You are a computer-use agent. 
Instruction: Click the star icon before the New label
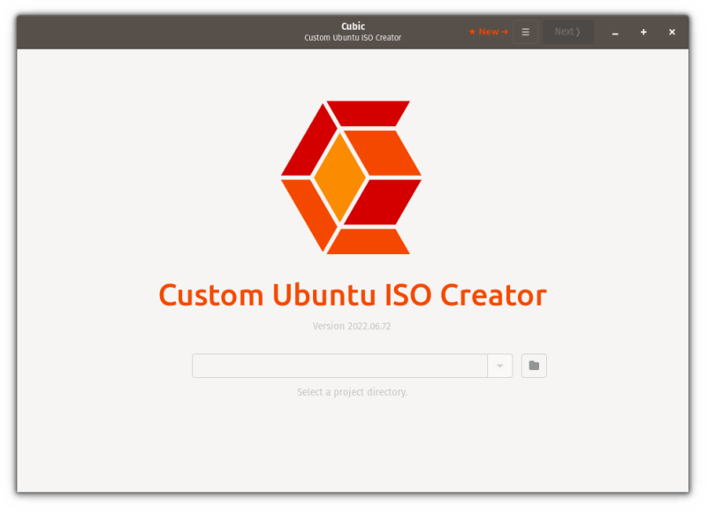point(471,31)
